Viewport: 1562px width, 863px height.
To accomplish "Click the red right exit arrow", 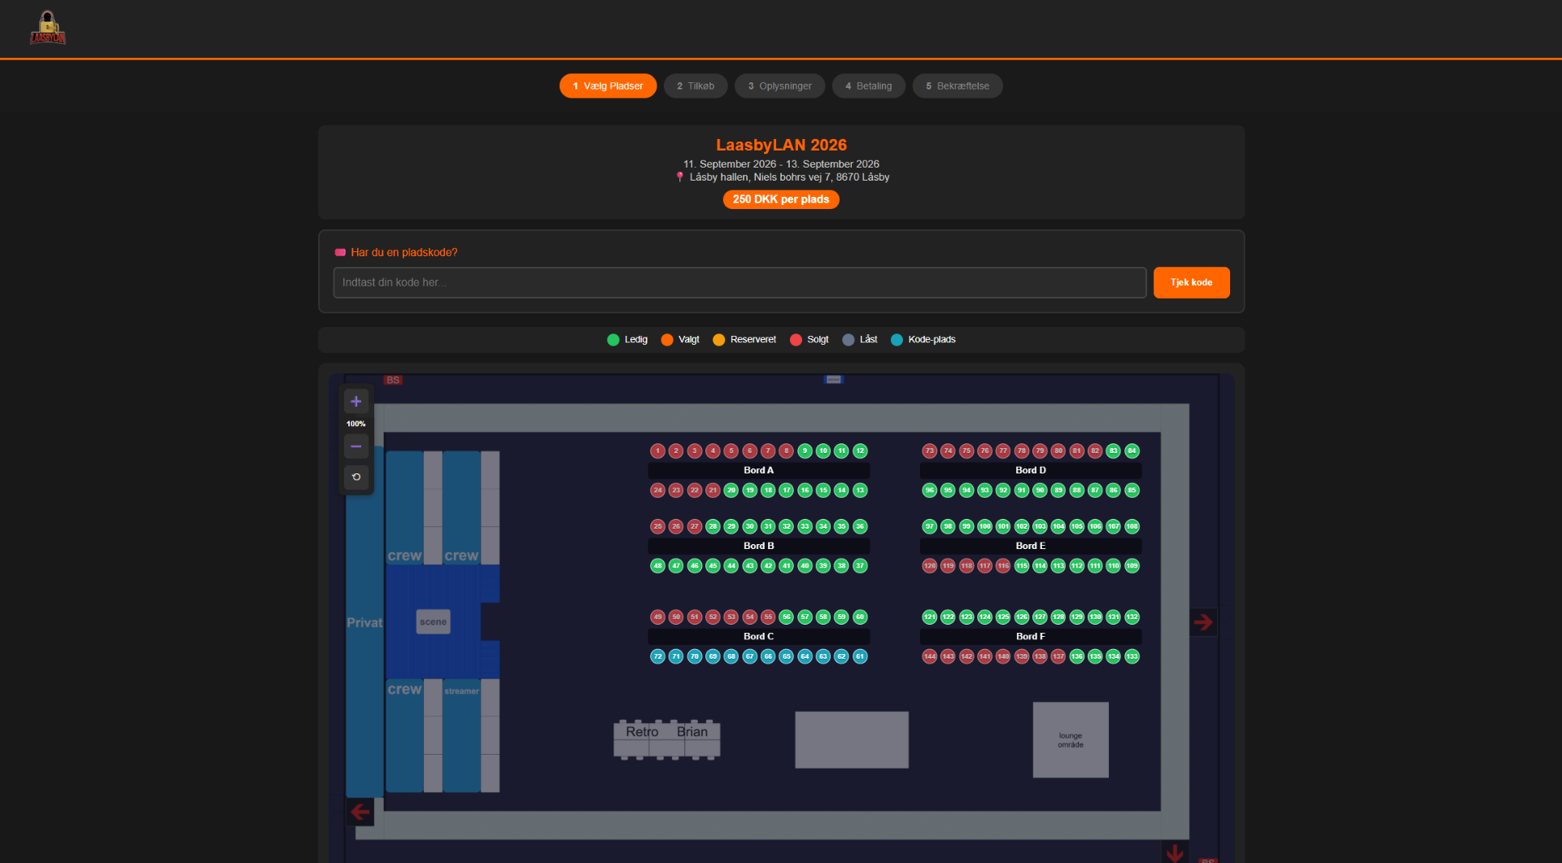I will [1203, 622].
